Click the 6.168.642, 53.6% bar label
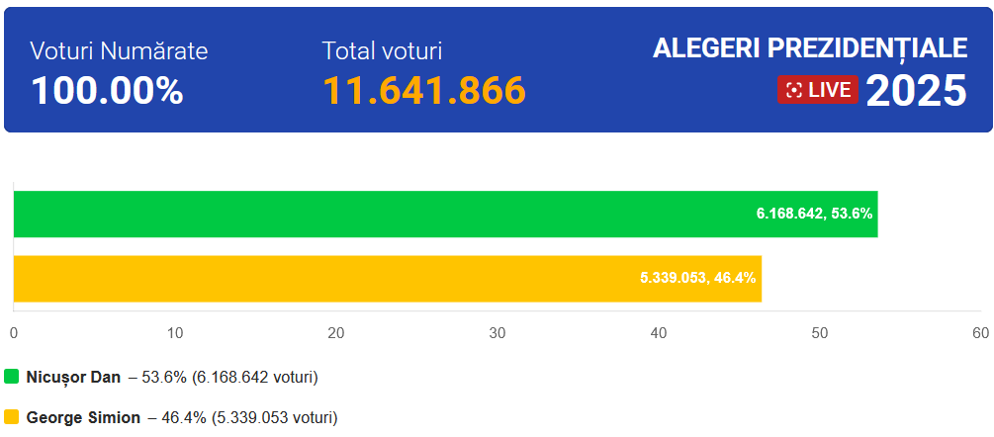 click(814, 214)
